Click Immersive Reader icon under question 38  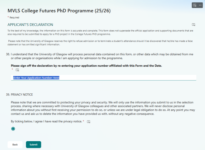[x=17, y=70]
